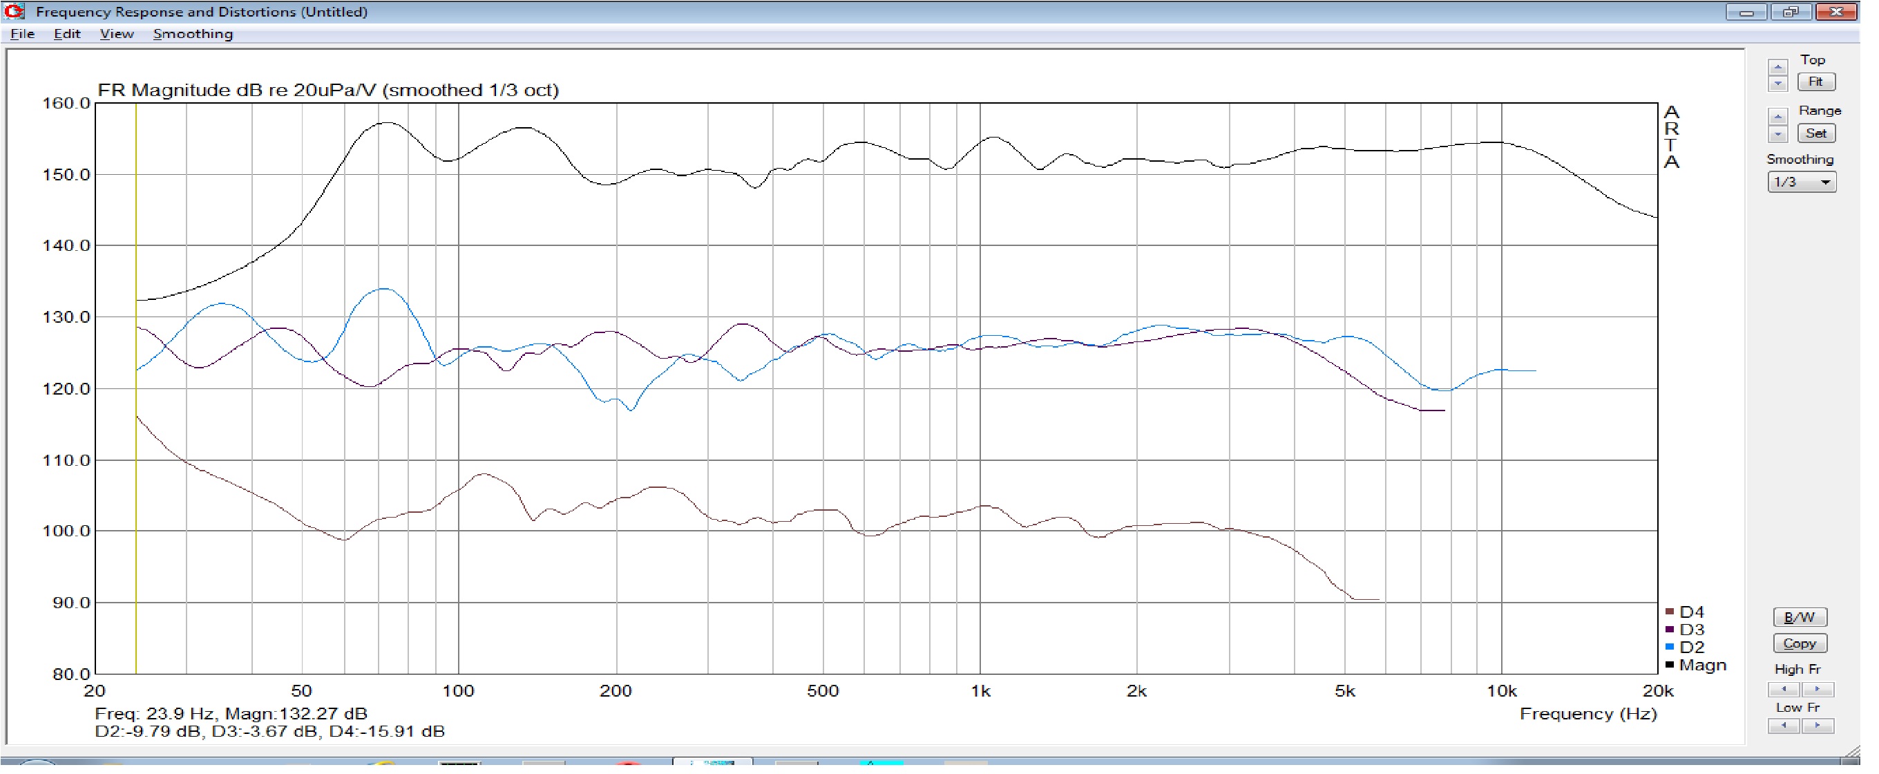Shift High Fr limit right
The height and width of the screenshot is (774, 1879).
[1816, 688]
